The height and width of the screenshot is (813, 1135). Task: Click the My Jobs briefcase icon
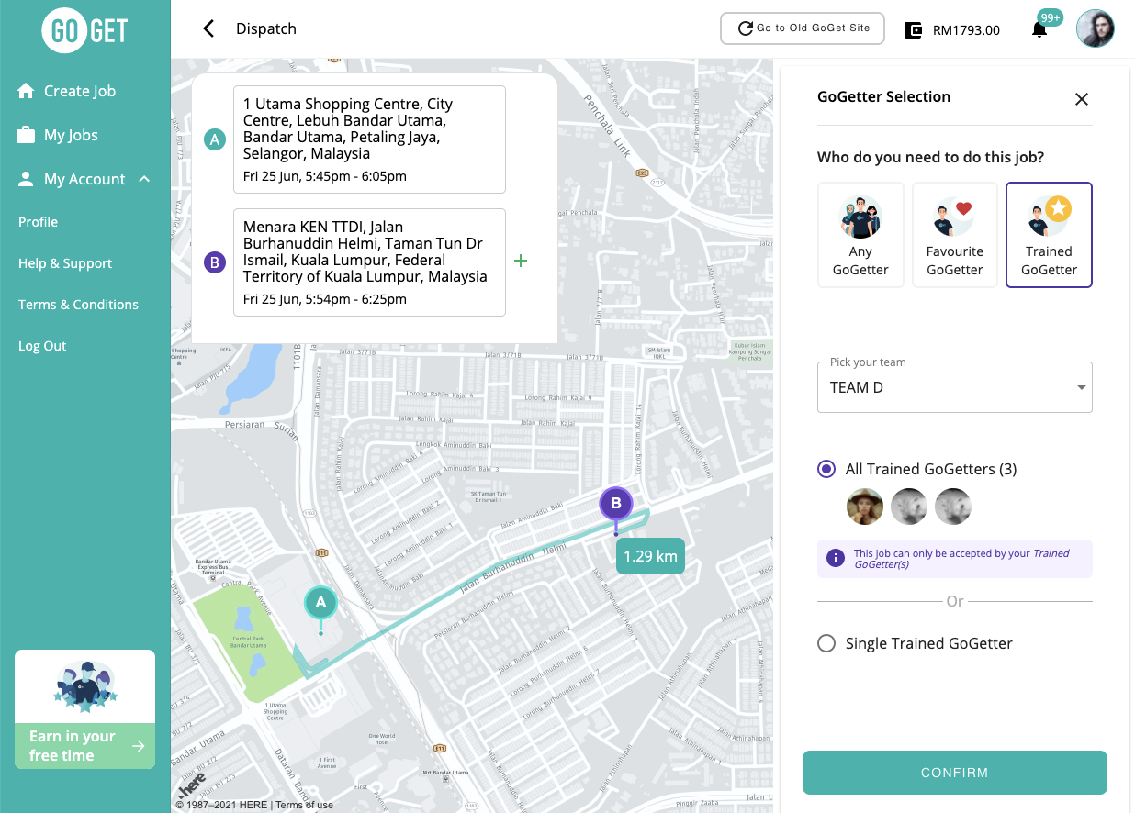pos(26,135)
